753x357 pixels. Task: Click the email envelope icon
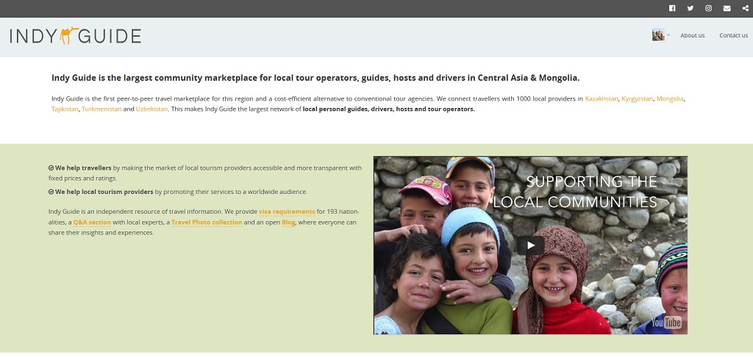(x=727, y=8)
